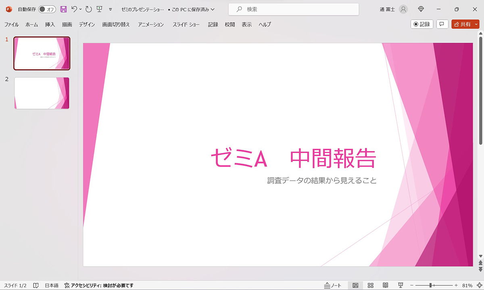This screenshot has width=484, height=290.
Task: Select slide 2 thumbnail
Action: click(42, 93)
